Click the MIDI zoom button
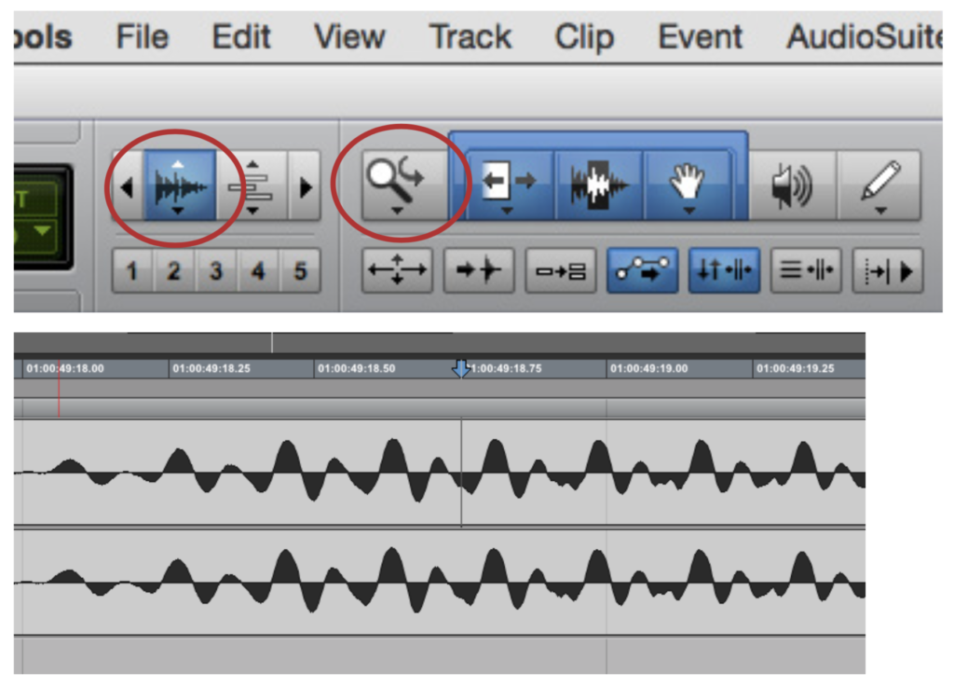This screenshot has width=954, height=687. point(252,185)
